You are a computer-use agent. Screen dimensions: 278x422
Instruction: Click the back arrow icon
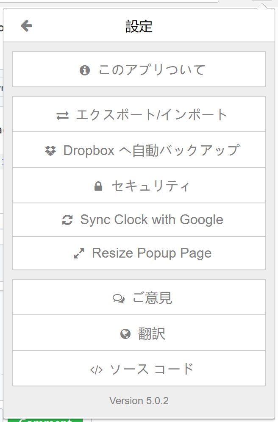point(26,26)
